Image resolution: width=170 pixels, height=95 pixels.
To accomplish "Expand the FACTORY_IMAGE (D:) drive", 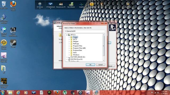I will pos(67,57).
